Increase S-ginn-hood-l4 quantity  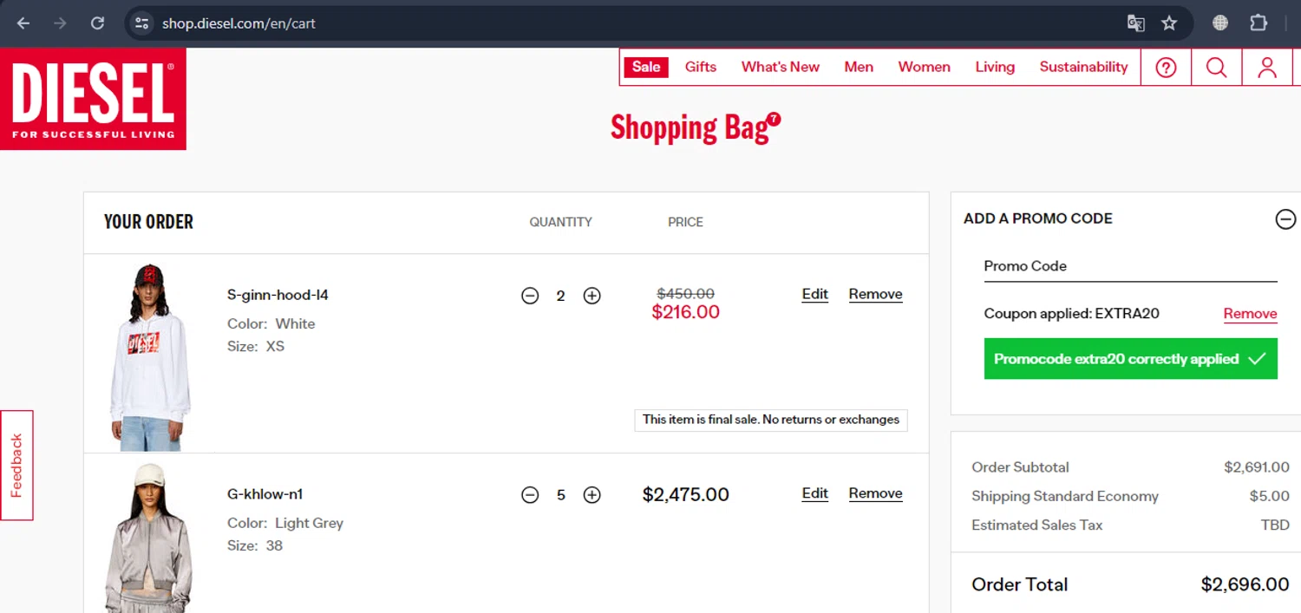pyautogui.click(x=592, y=296)
